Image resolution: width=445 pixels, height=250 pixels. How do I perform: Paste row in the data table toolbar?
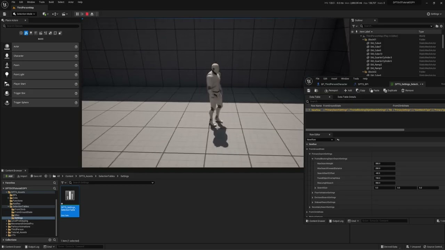(x=374, y=91)
